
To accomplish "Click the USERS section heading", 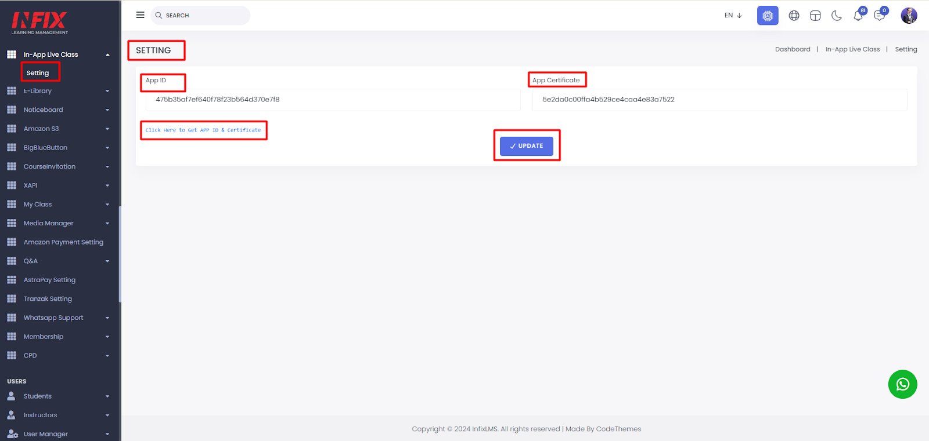I will coord(17,381).
